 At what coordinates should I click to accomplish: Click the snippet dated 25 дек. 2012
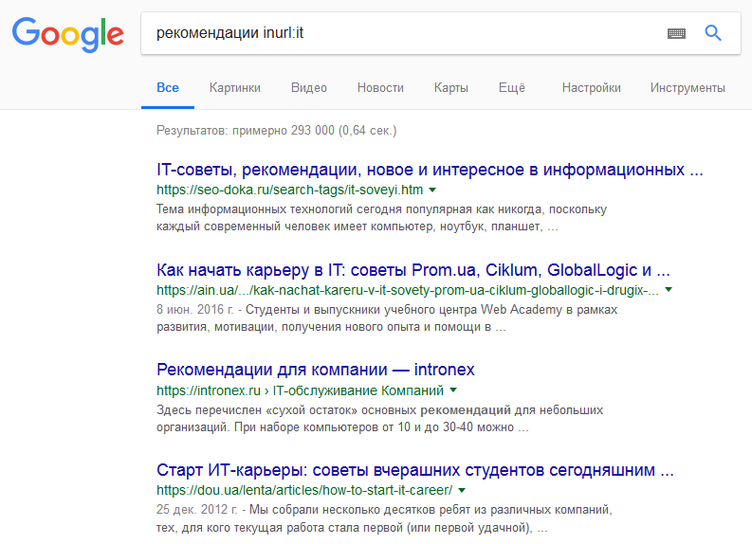(384, 518)
